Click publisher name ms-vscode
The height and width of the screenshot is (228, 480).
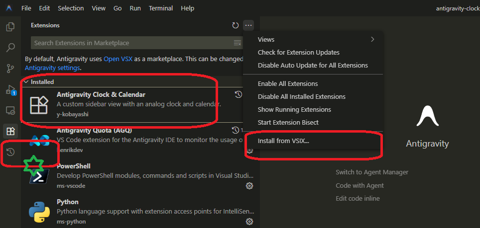coord(71,186)
